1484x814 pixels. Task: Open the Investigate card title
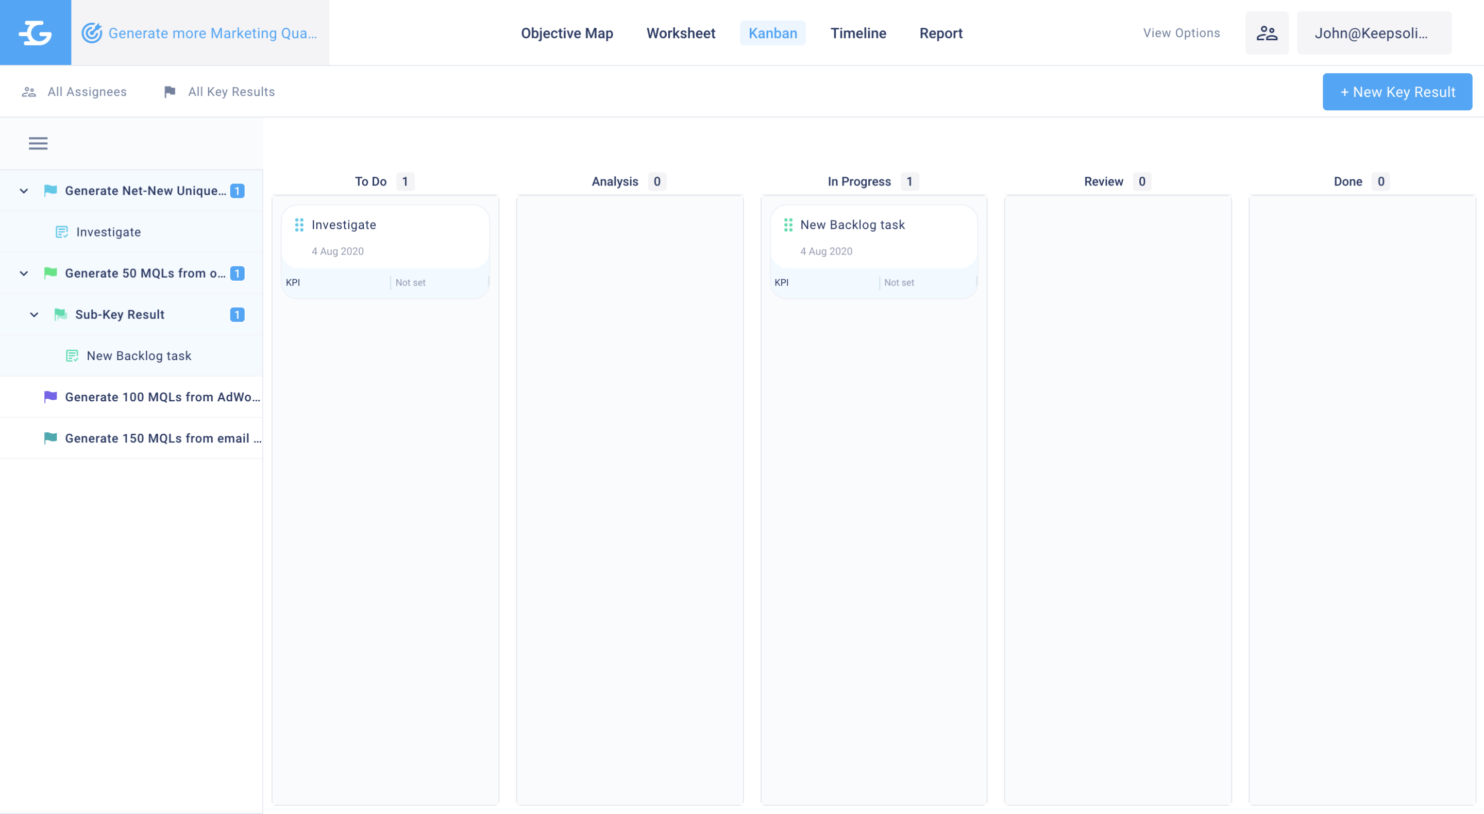tap(343, 225)
